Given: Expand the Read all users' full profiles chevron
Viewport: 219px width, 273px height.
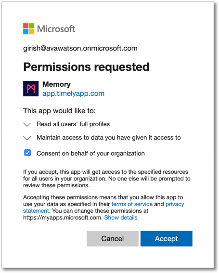Looking at the screenshot, I should (27, 125).
